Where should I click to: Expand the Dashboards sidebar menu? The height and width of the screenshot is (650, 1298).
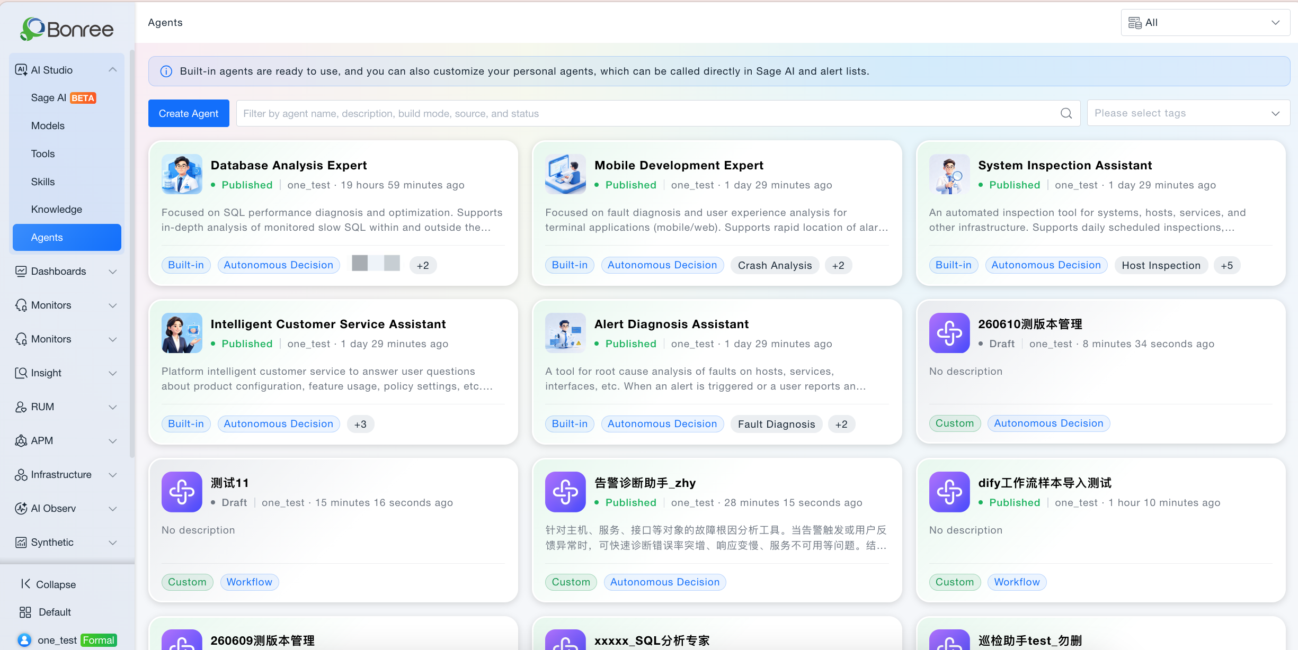pyautogui.click(x=67, y=272)
